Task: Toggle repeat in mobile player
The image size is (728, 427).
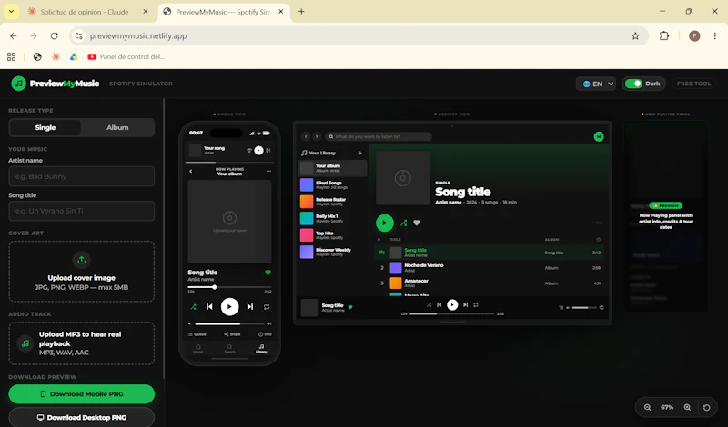Action: click(267, 306)
